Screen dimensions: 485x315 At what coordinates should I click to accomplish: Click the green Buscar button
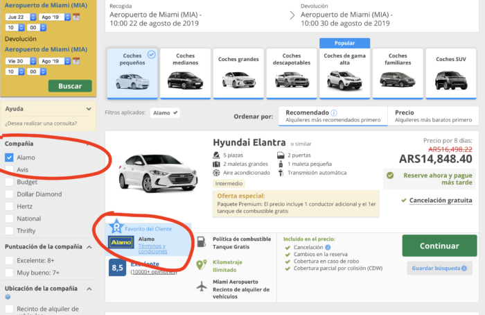70,86
